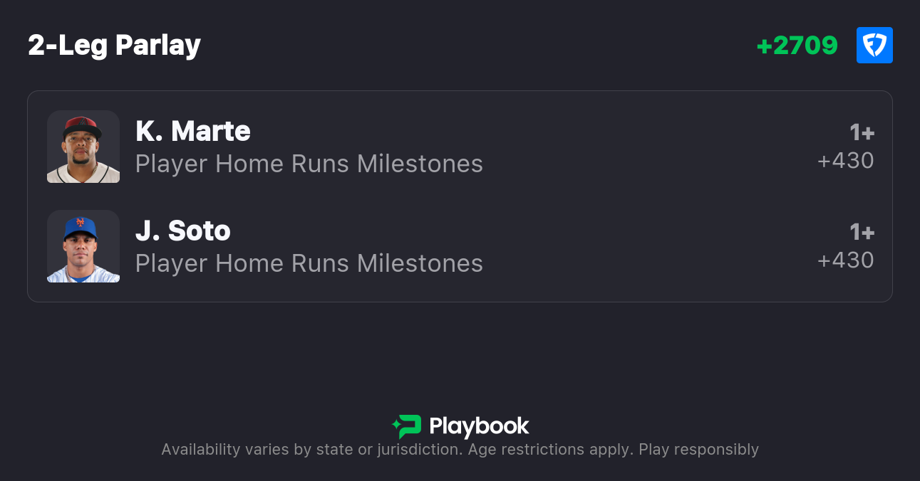
Task: Open J. Soto's player headshot
Action: point(83,246)
